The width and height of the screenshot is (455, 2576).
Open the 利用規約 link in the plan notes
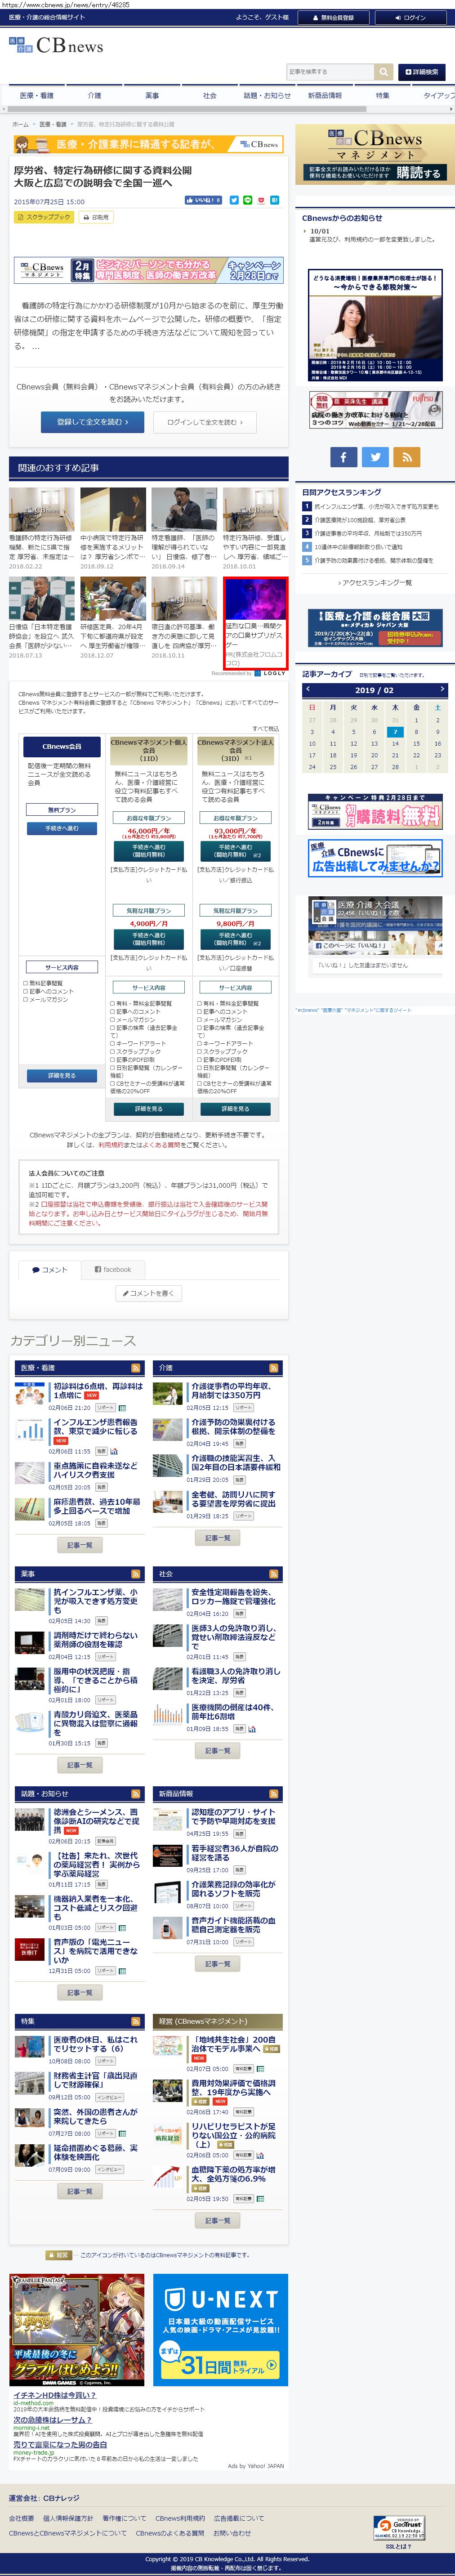coord(111,1145)
